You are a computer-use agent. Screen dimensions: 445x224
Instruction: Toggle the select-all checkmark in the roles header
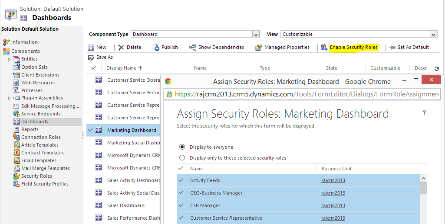point(181,169)
